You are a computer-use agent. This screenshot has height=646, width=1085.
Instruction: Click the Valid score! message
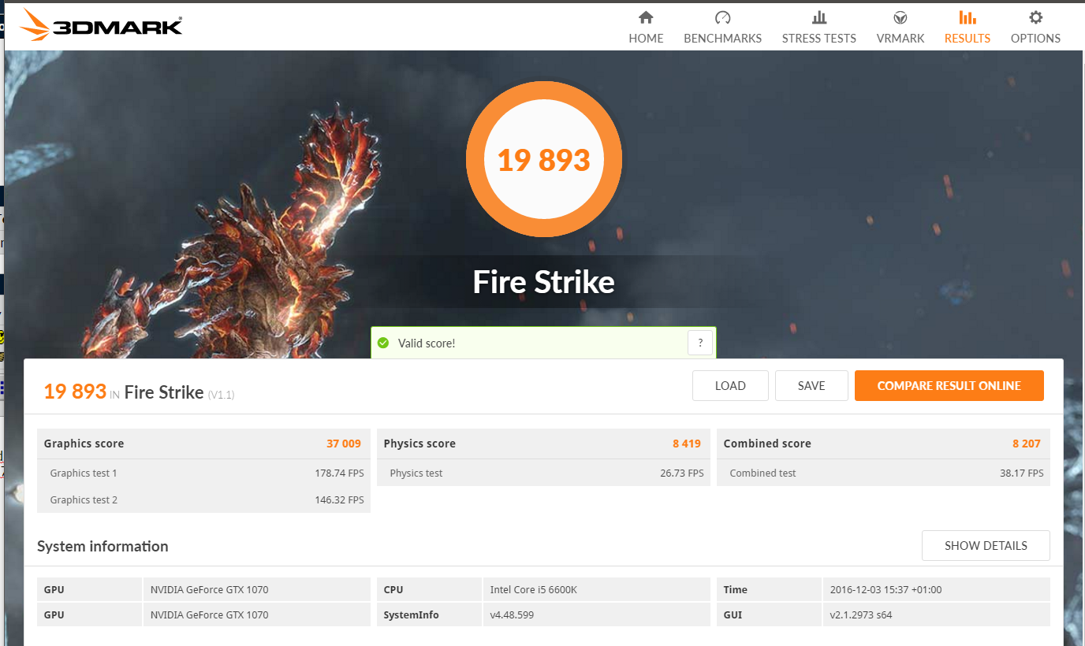[426, 343]
